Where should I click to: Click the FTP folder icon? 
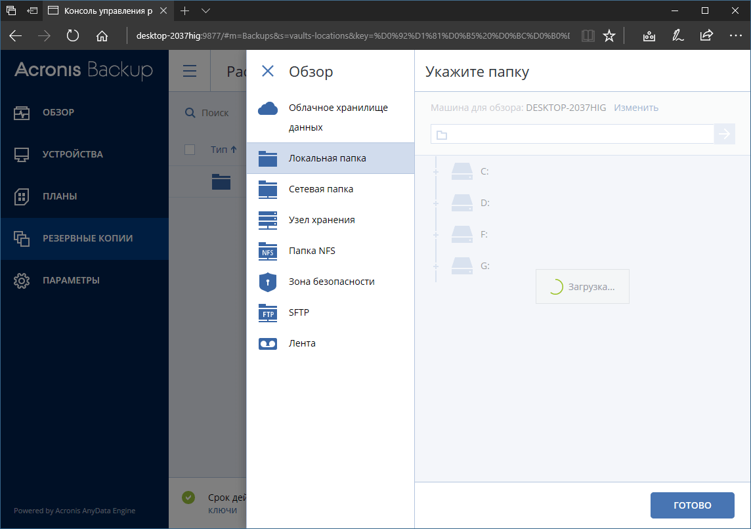[x=268, y=312]
